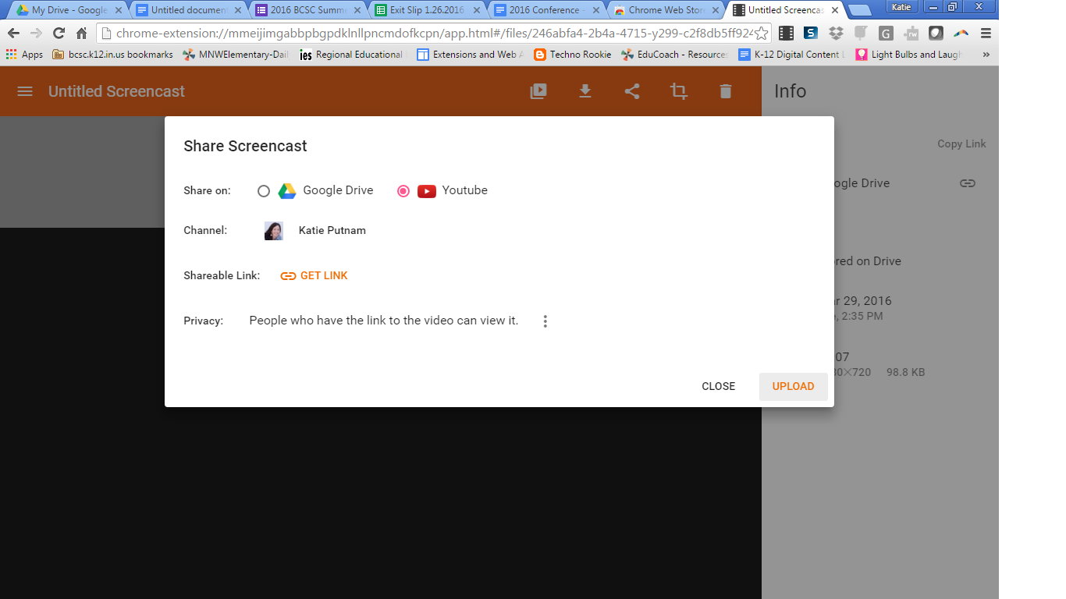
Task: Open the hamburger menu beside Untitled Screencast
Action: pos(25,91)
